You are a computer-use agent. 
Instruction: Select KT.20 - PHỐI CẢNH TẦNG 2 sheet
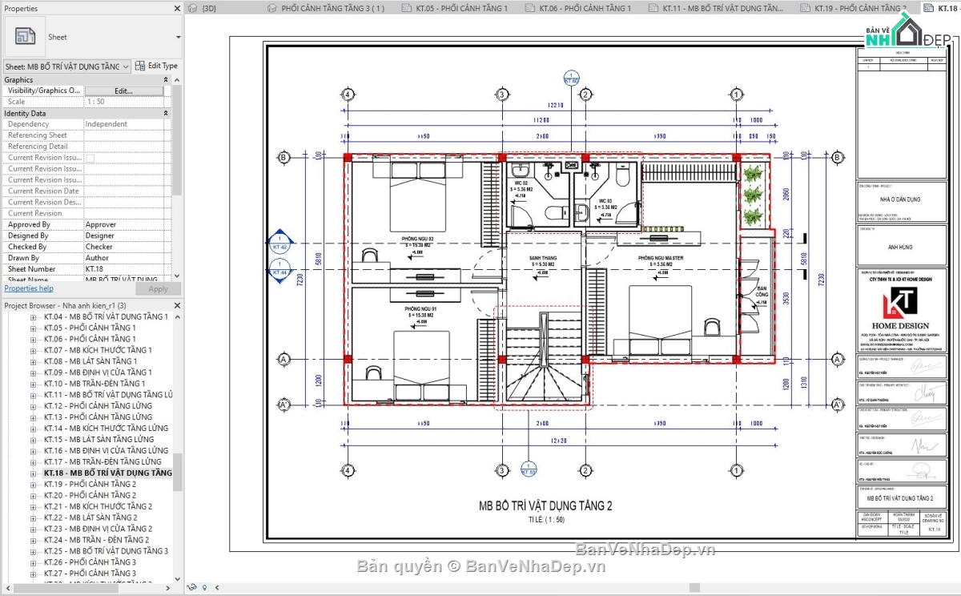pyautogui.click(x=90, y=496)
